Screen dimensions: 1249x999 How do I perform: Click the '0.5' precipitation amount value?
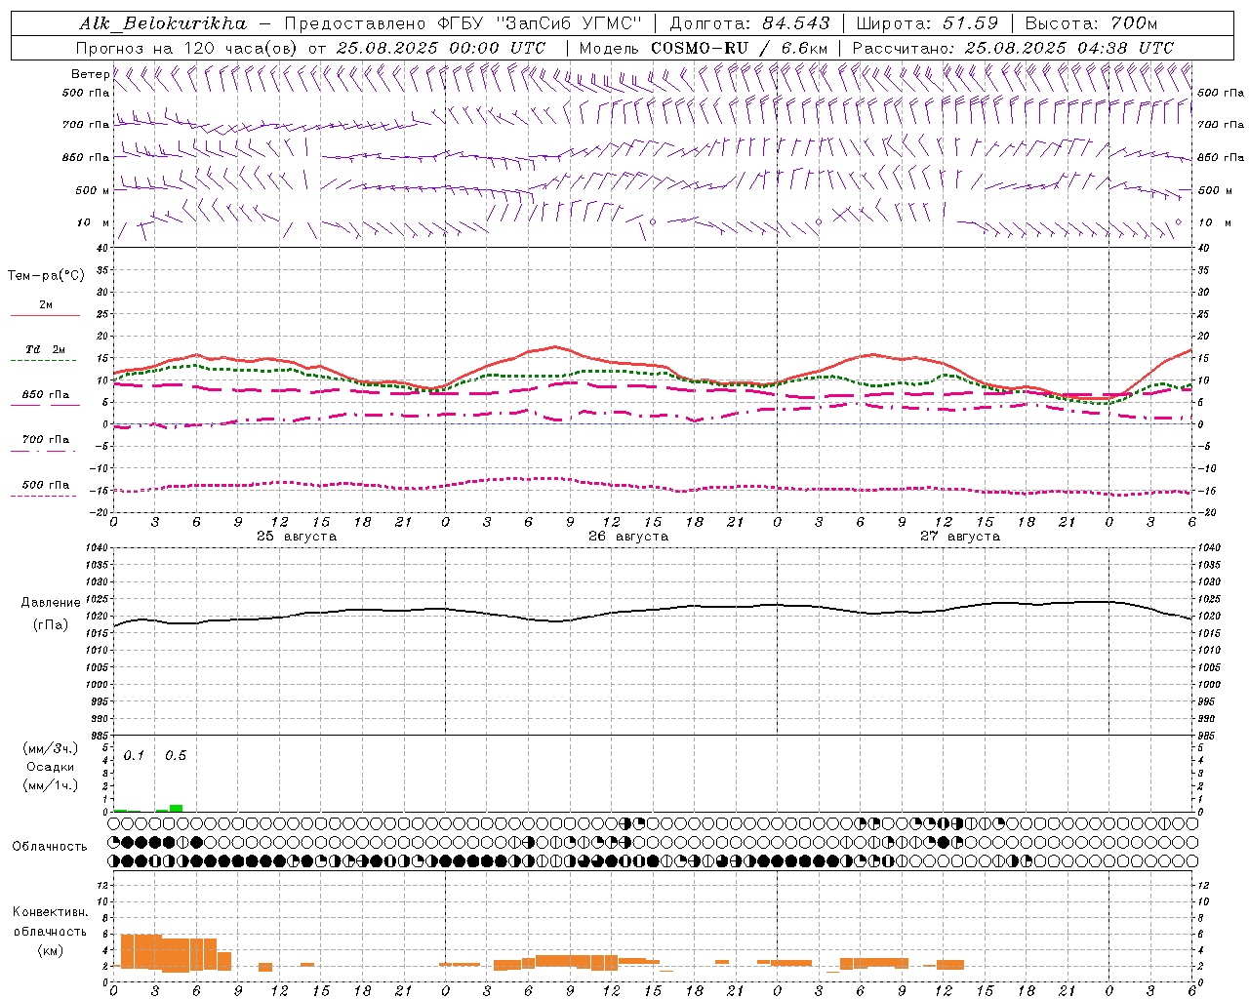(176, 756)
